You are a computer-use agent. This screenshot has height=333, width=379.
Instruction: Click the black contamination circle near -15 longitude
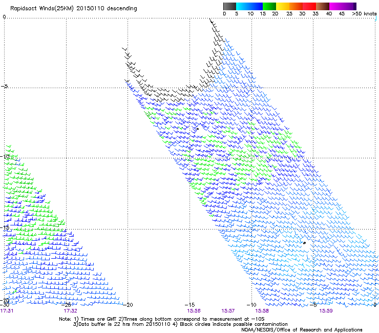198,129
